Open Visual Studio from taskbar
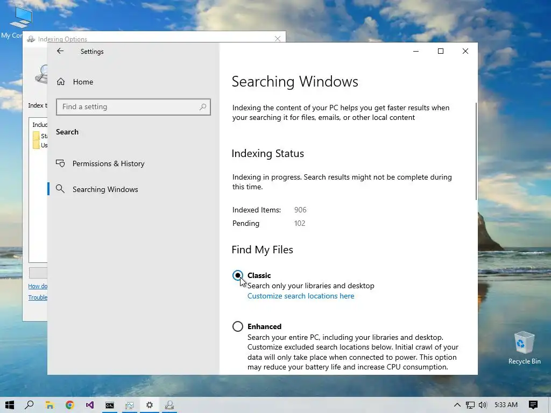This screenshot has width=551, height=413. pyautogui.click(x=90, y=405)
